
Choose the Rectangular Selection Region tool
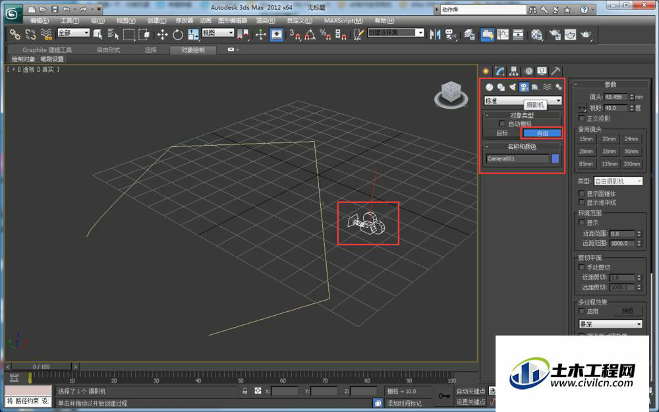pos(129,34)
